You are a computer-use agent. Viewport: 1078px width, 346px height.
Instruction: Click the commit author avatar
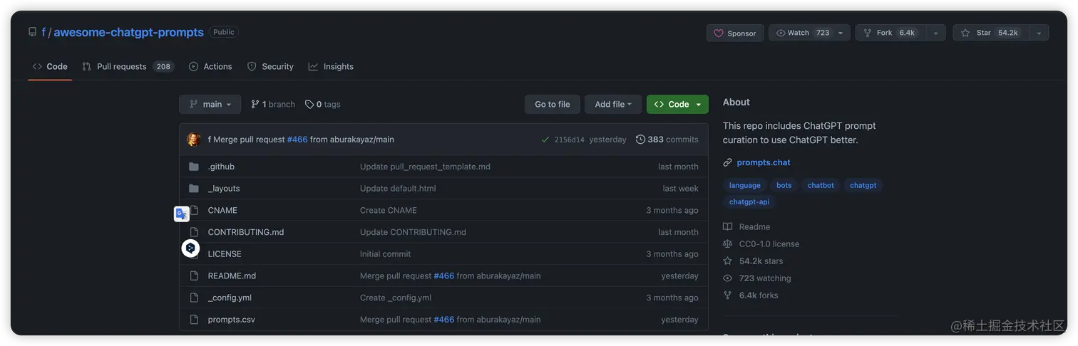click(193, 140)
